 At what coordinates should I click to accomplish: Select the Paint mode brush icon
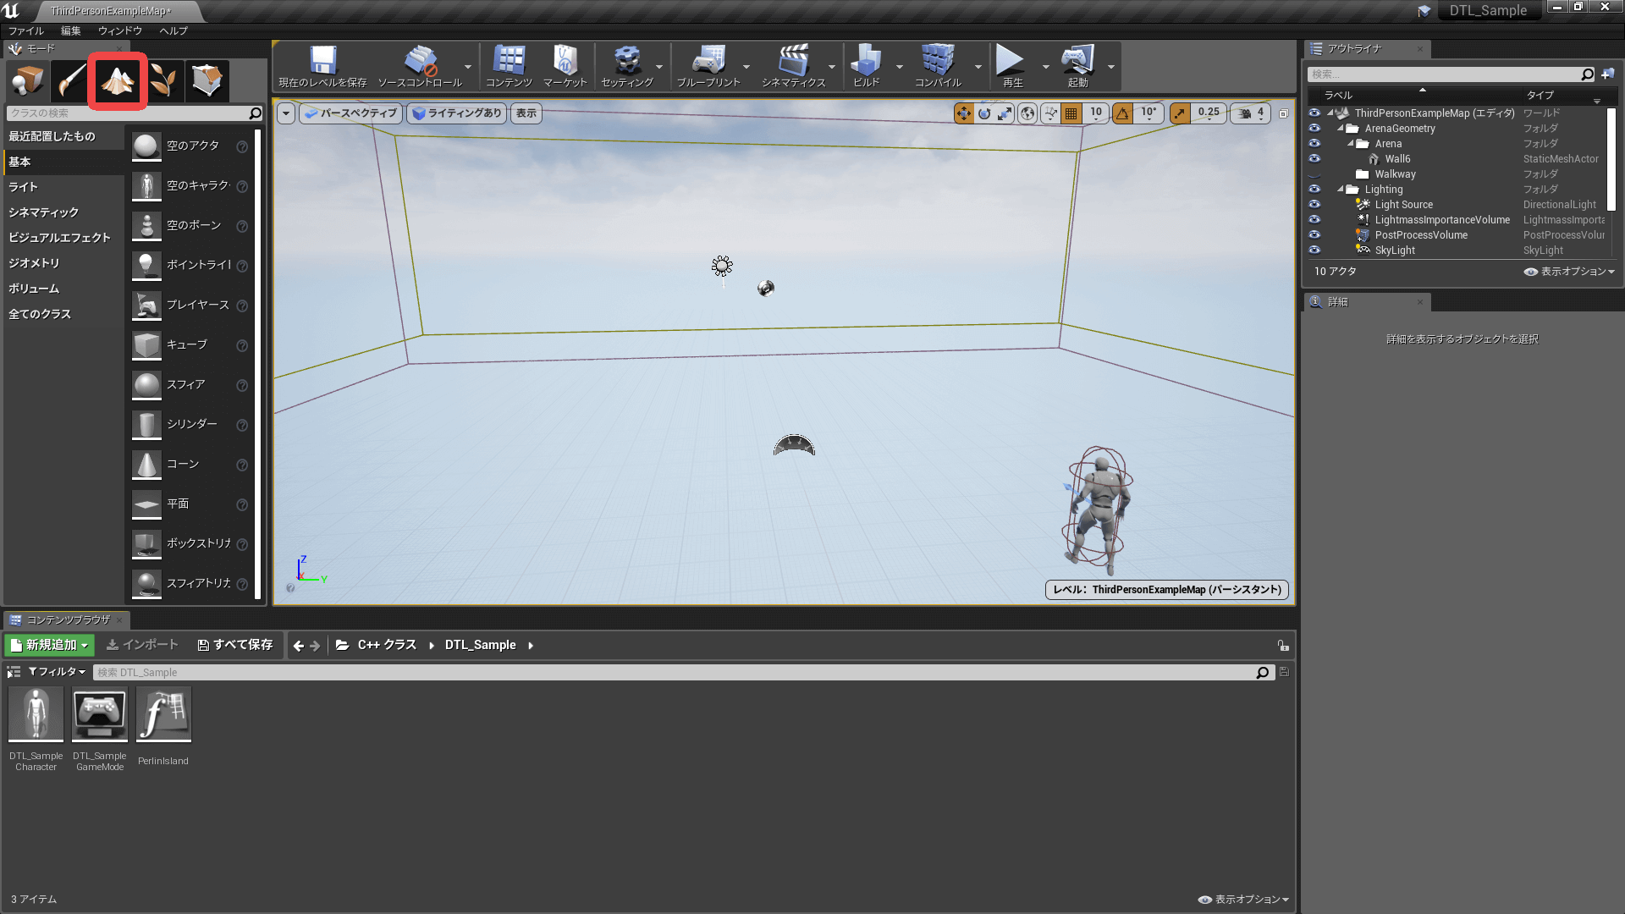tap(71, 80)
